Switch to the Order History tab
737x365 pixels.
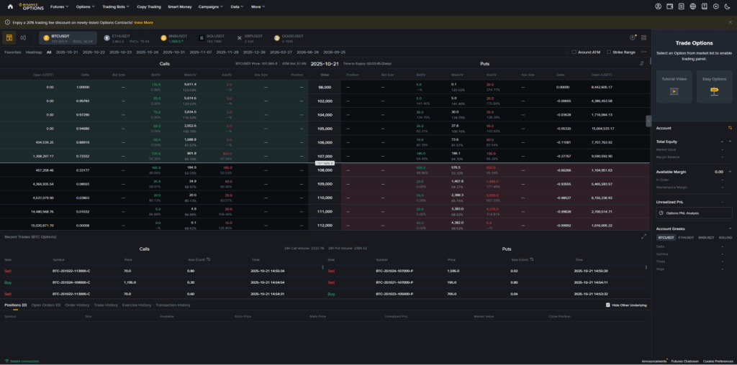coord(78,305)
